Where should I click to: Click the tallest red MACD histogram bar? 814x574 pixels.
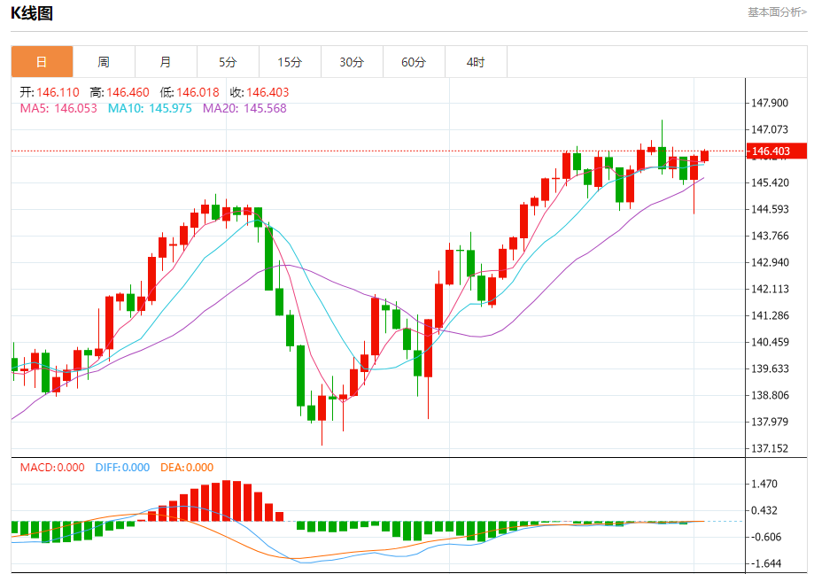pos(227,500)
